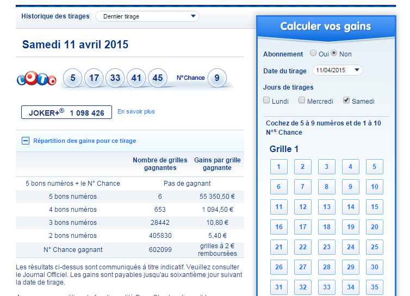Enable the Lundi draw day checkbox
The image size is (410, 296).
click(x=267, y=100)
